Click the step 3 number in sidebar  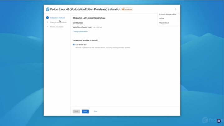click(x=47, y=27)
